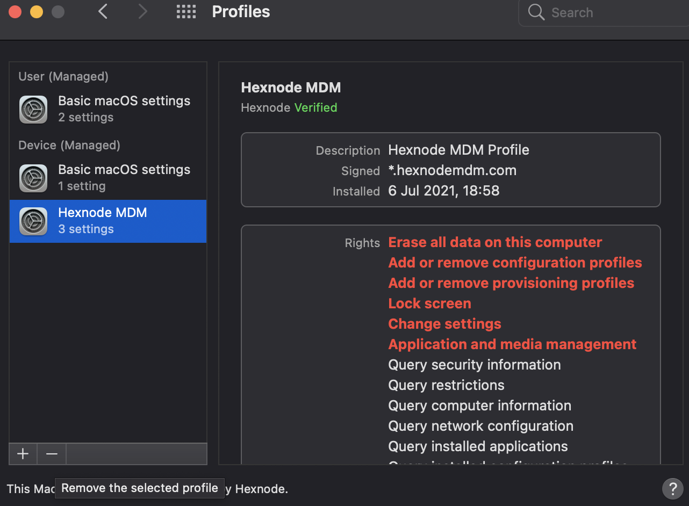Click the 'Hexnode MDM Profile' description value
689x506 pixels.
click(x=458, y=150)
